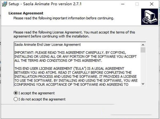Select the 'I accept the agreement' radio button
160x119 pixels.
(x=16, y=93)
